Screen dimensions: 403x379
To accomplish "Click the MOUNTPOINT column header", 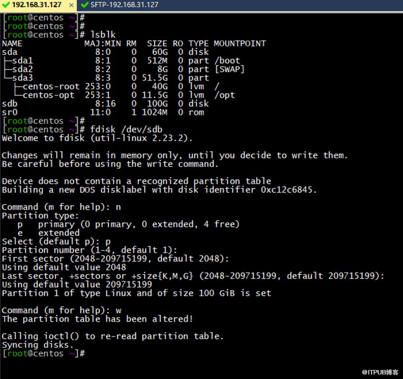I will (x=240, y=43).
